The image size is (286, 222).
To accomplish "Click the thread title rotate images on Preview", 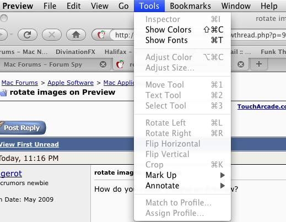I will (62, 92).
